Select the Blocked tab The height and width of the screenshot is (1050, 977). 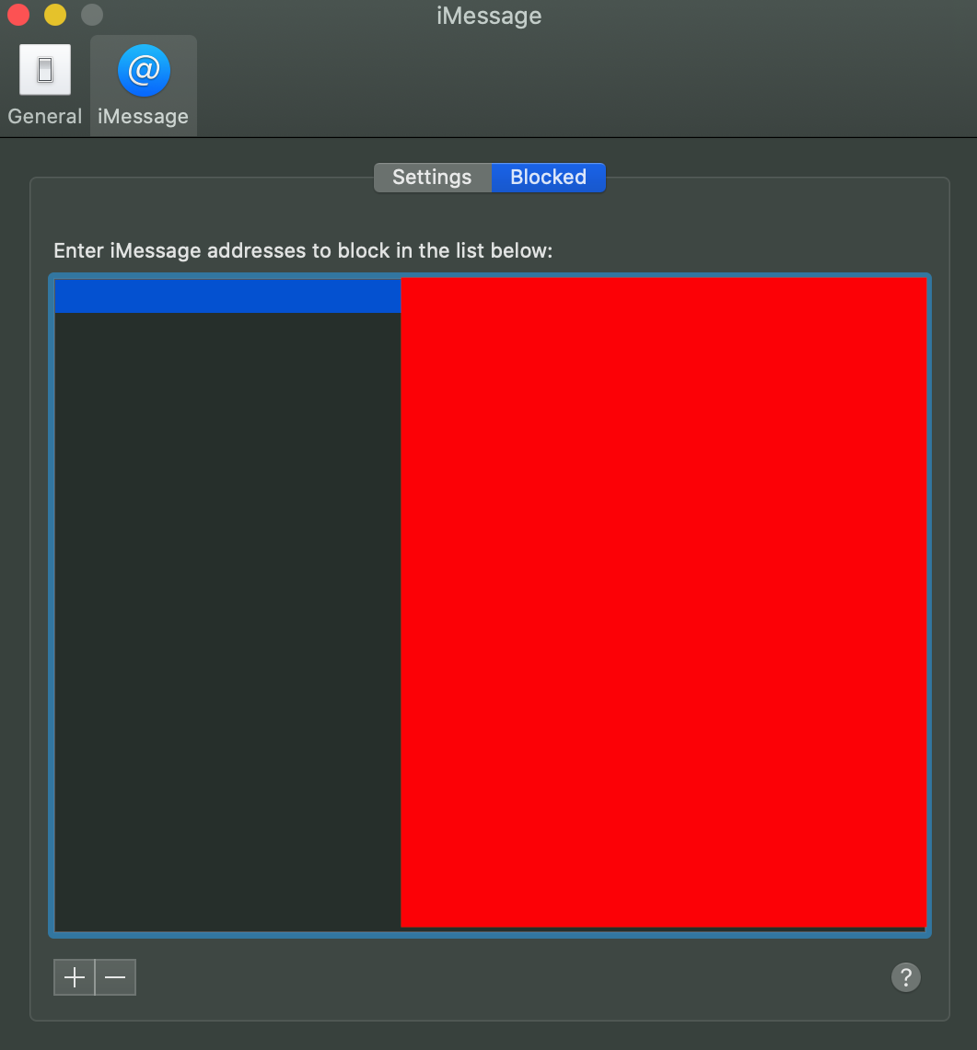click(x=548, y=178)
